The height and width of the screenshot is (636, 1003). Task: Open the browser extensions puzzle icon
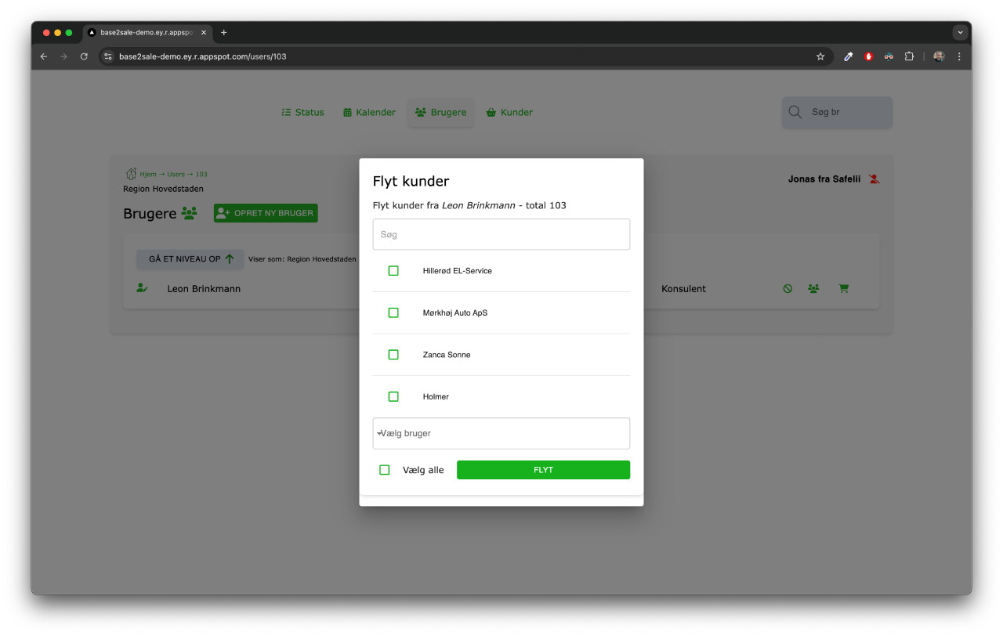point(909,56)
